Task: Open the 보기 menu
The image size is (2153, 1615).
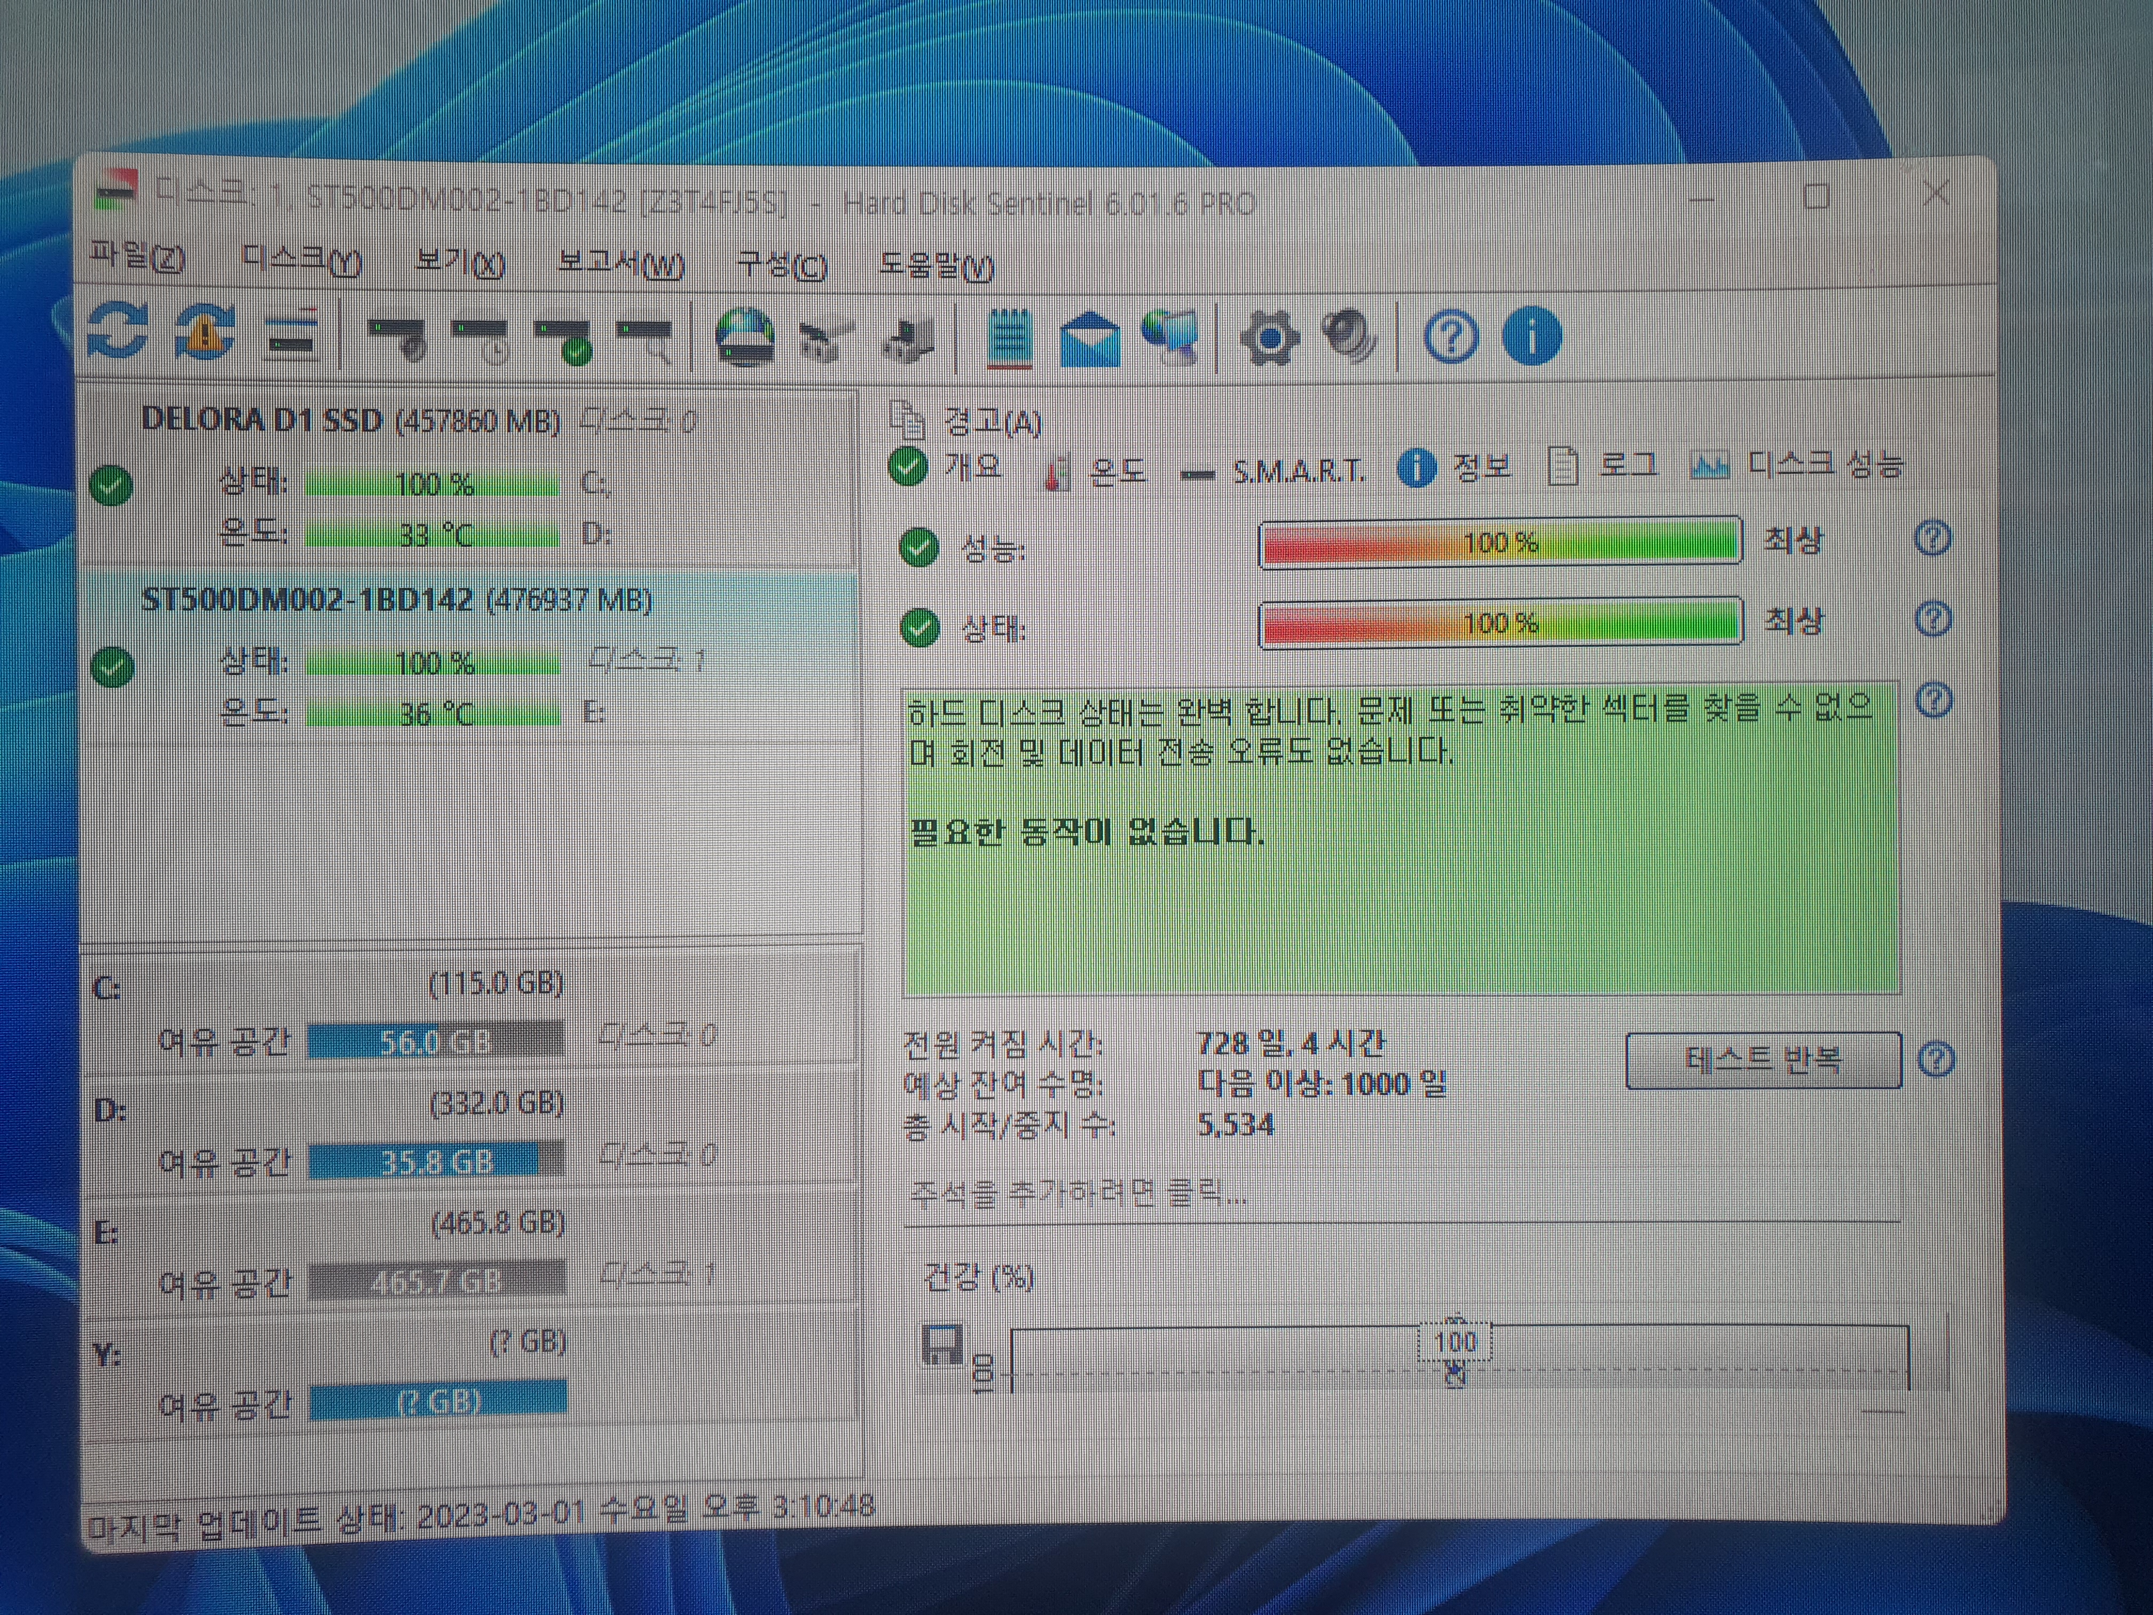Action: 459,263
